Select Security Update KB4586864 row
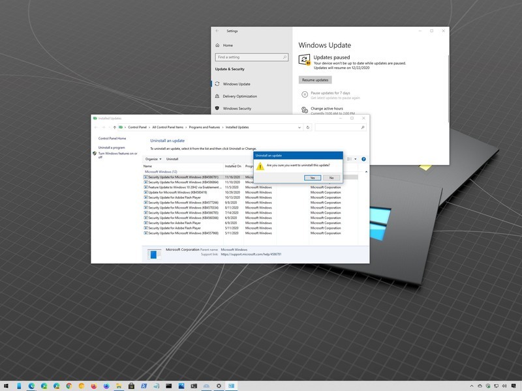The height and width of the screenshot is (391, 522). [251, 182]
